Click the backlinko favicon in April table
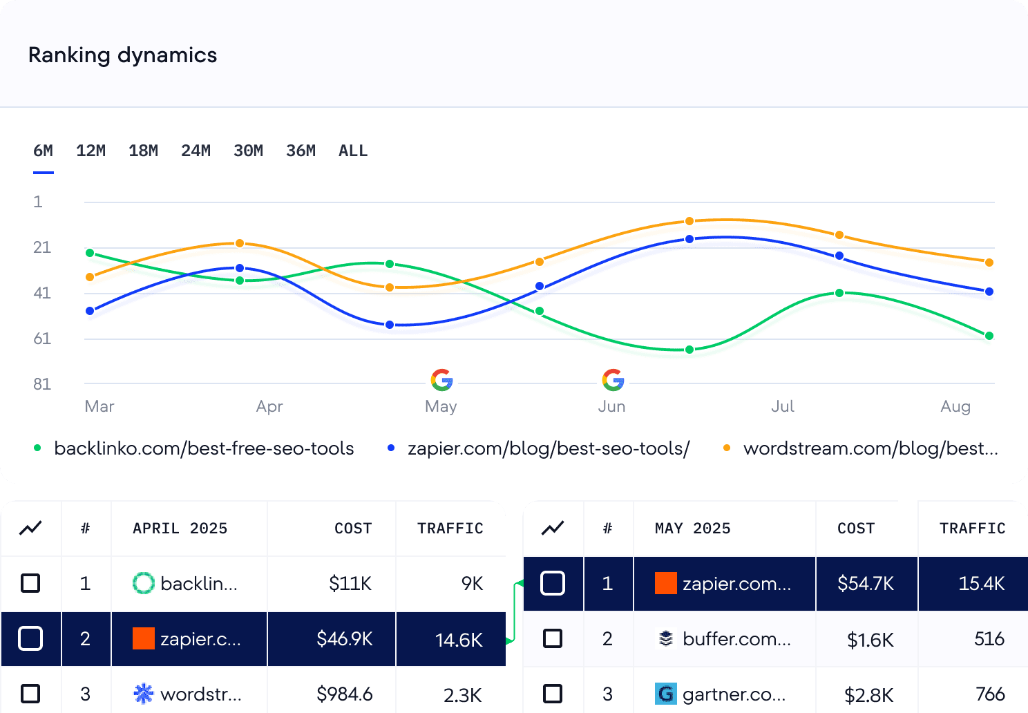Viewport: 1028px width, 713px height. tap(143, 583)
